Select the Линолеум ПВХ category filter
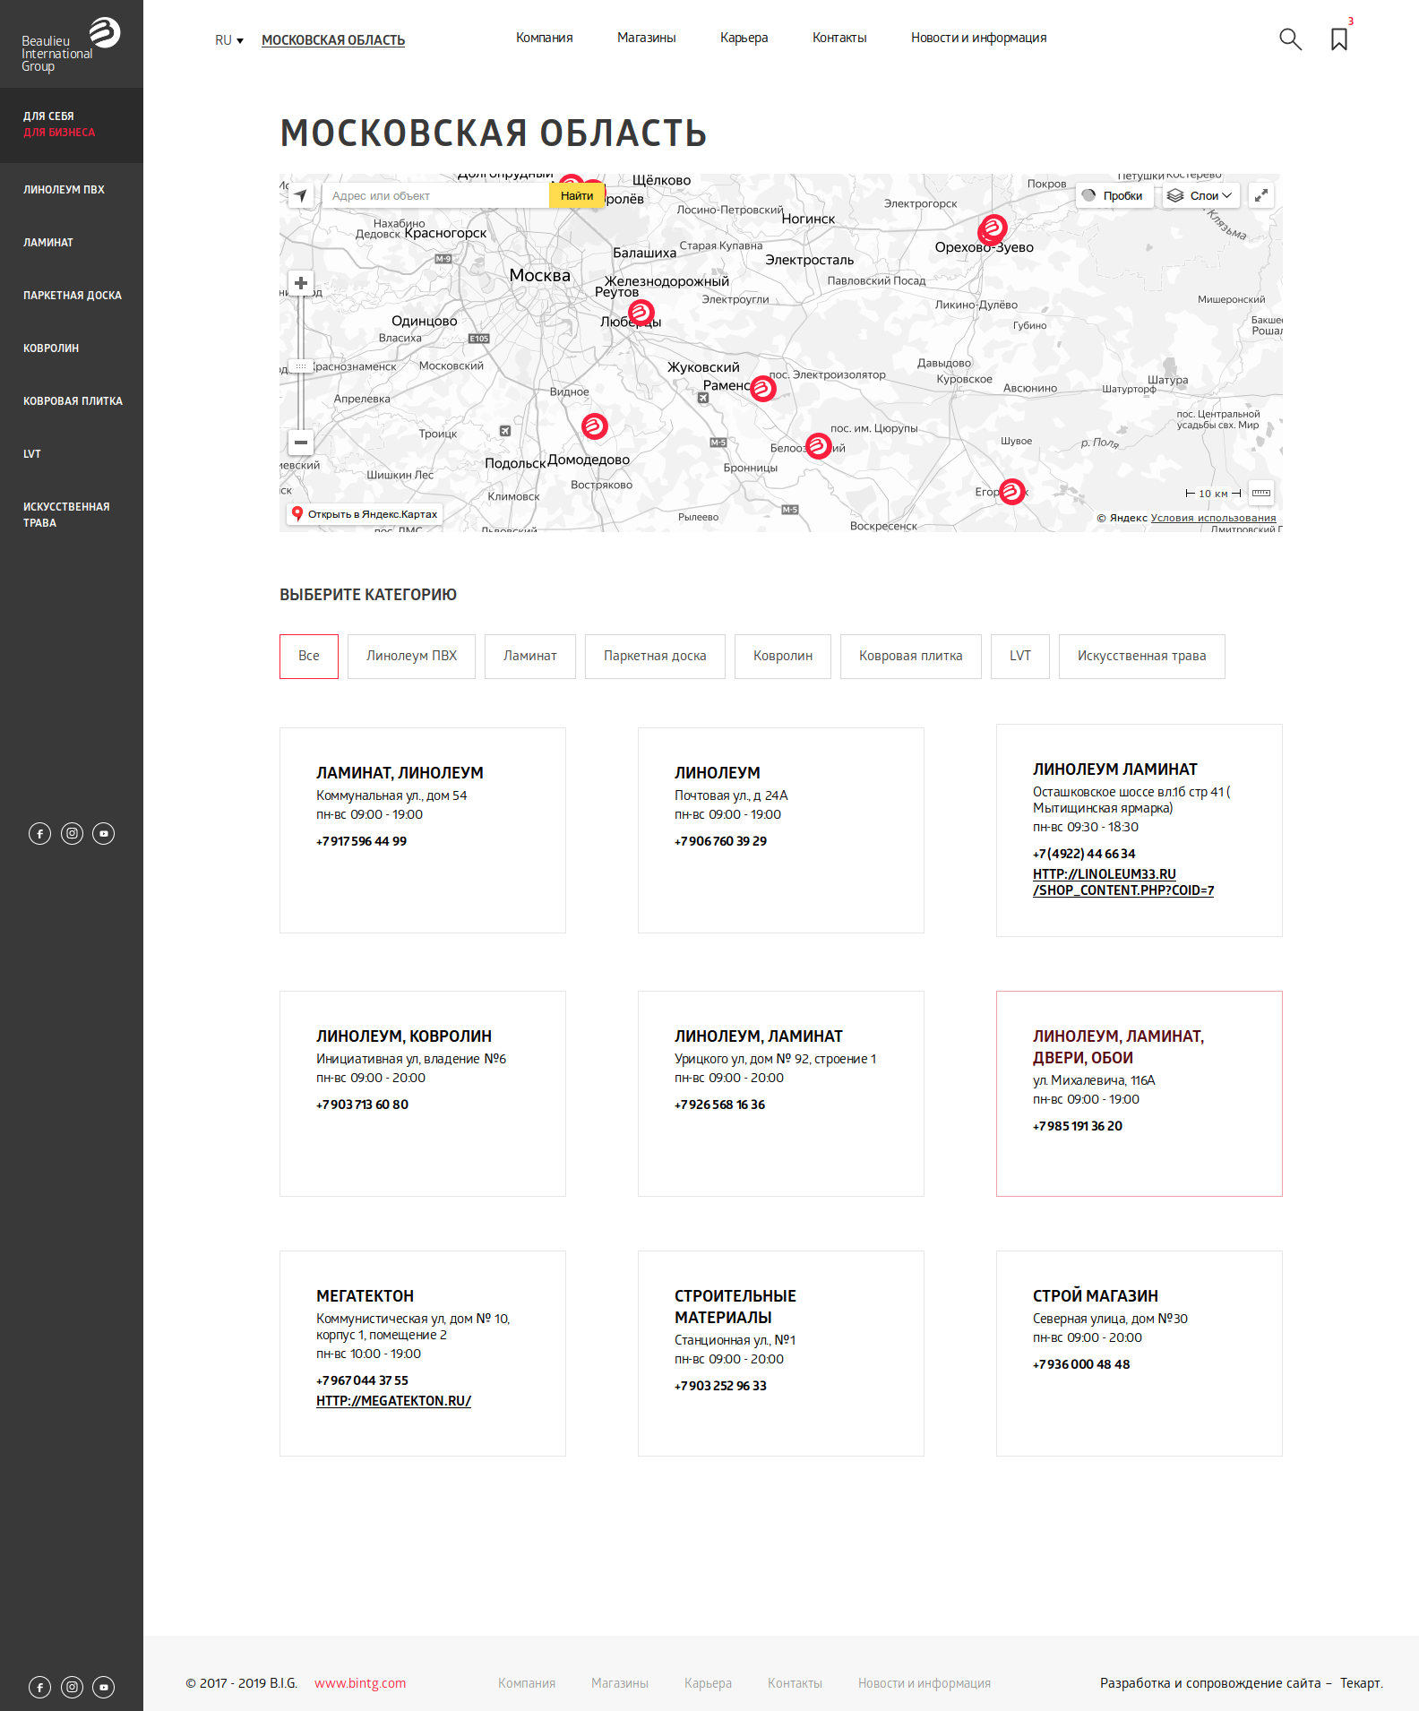The image size is (1419, 1711). [x=411, y=657]
